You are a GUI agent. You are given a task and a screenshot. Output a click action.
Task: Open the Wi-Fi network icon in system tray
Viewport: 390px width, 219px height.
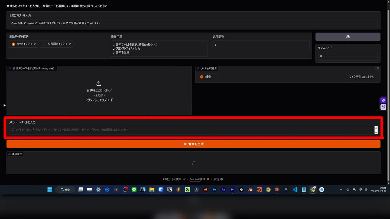click(x=360, y=190)
